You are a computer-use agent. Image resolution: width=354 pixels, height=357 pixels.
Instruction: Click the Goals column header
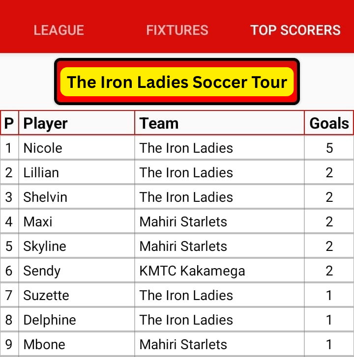329,123
